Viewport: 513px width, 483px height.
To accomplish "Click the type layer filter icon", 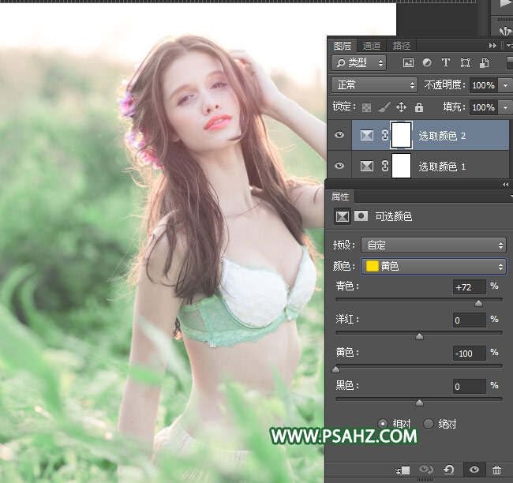I will 446,62.
